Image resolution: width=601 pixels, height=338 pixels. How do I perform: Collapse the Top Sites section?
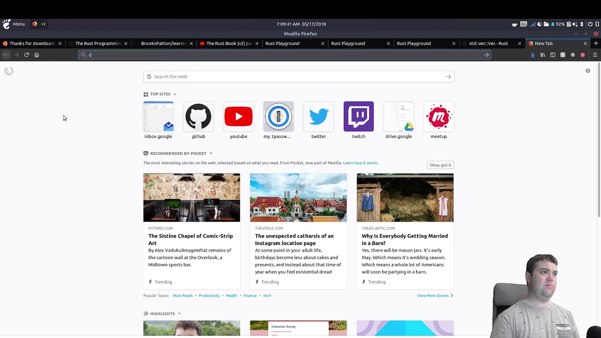pos(175,94)
